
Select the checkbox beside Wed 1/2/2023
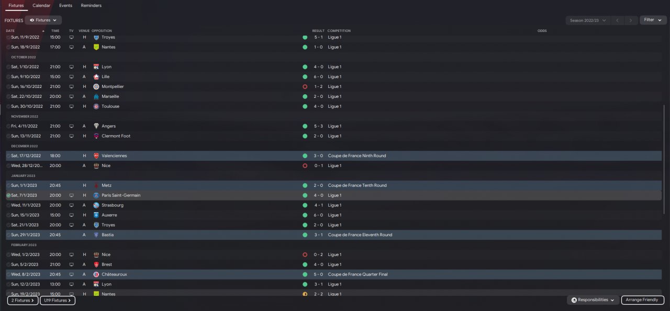8,254
